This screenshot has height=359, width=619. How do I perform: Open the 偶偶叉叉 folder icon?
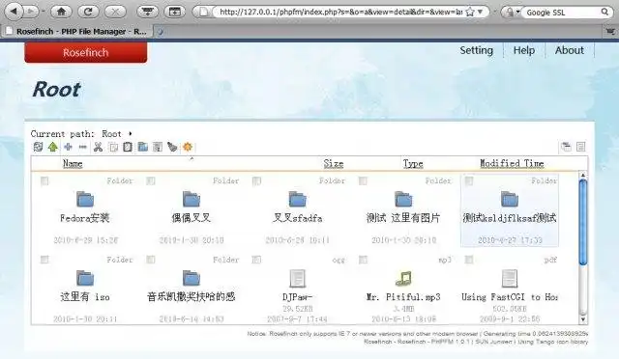point(192,200)
